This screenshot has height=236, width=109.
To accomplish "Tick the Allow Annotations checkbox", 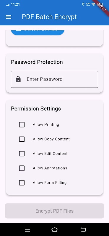I will (x=22, y=168).
